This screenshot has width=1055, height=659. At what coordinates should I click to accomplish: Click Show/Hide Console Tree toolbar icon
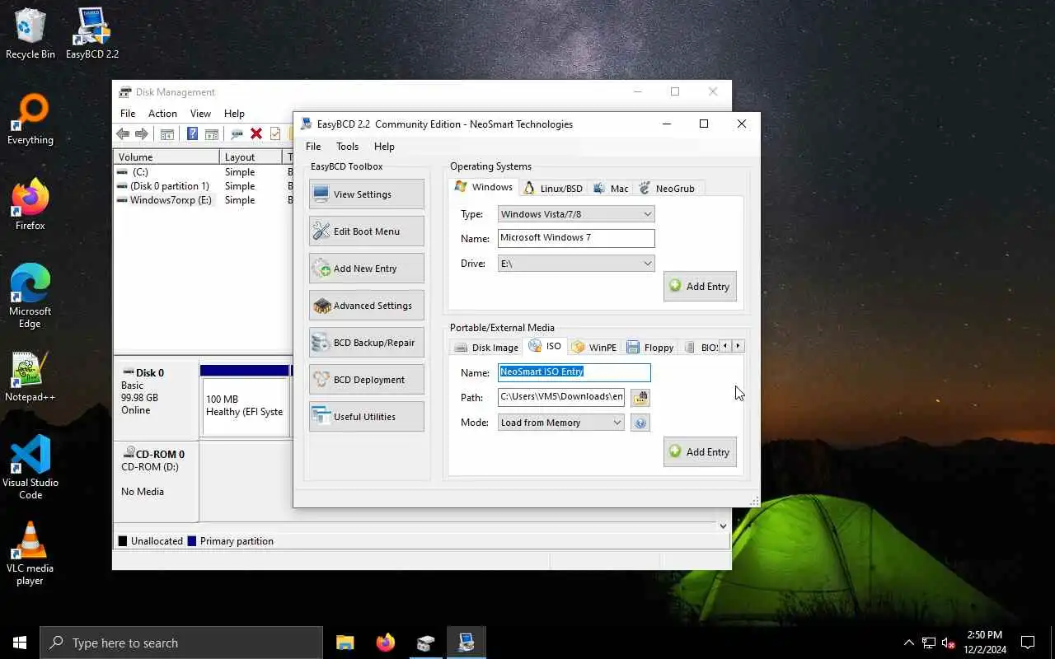coord(167,134)
